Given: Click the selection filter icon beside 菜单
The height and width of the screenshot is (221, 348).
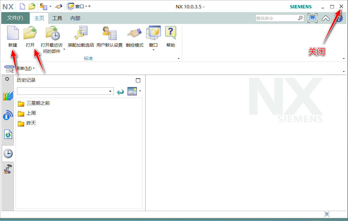Looking at the screenshot, I should [x=9, y=69].
